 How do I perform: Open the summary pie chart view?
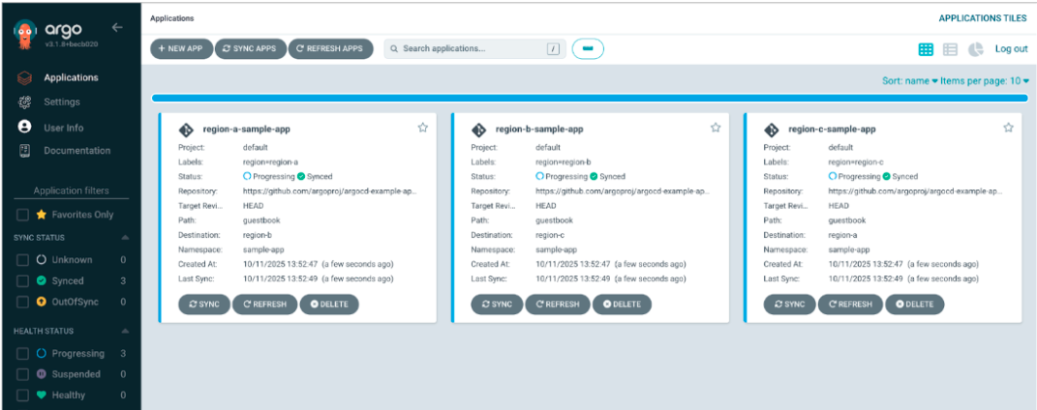(x=976, y=49)
